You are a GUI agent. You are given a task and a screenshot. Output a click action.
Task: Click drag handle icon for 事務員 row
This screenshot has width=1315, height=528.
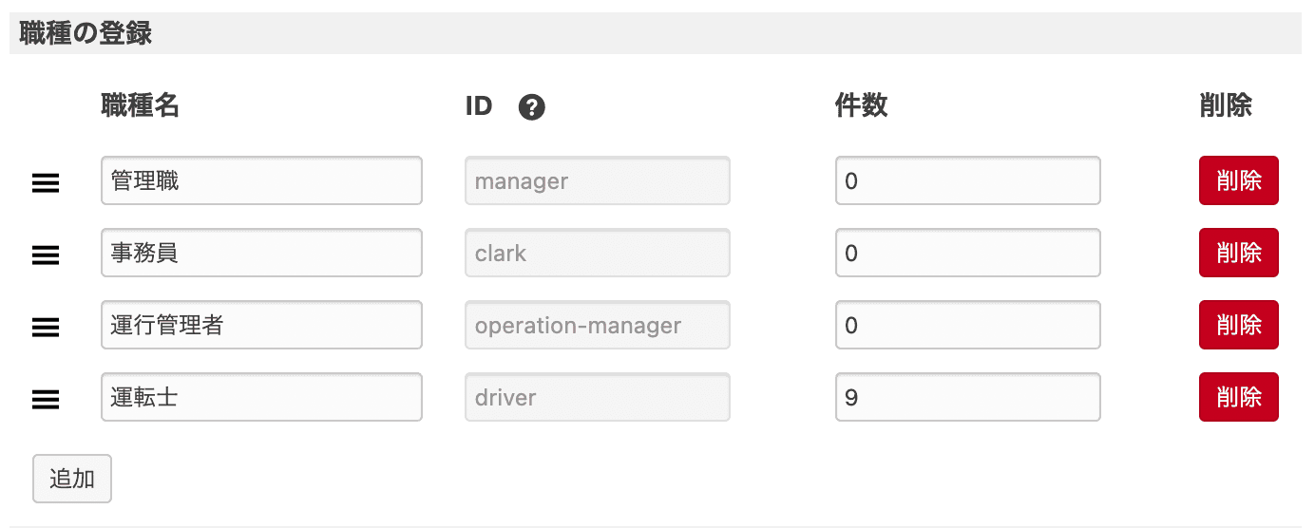[x=46, y=255]
